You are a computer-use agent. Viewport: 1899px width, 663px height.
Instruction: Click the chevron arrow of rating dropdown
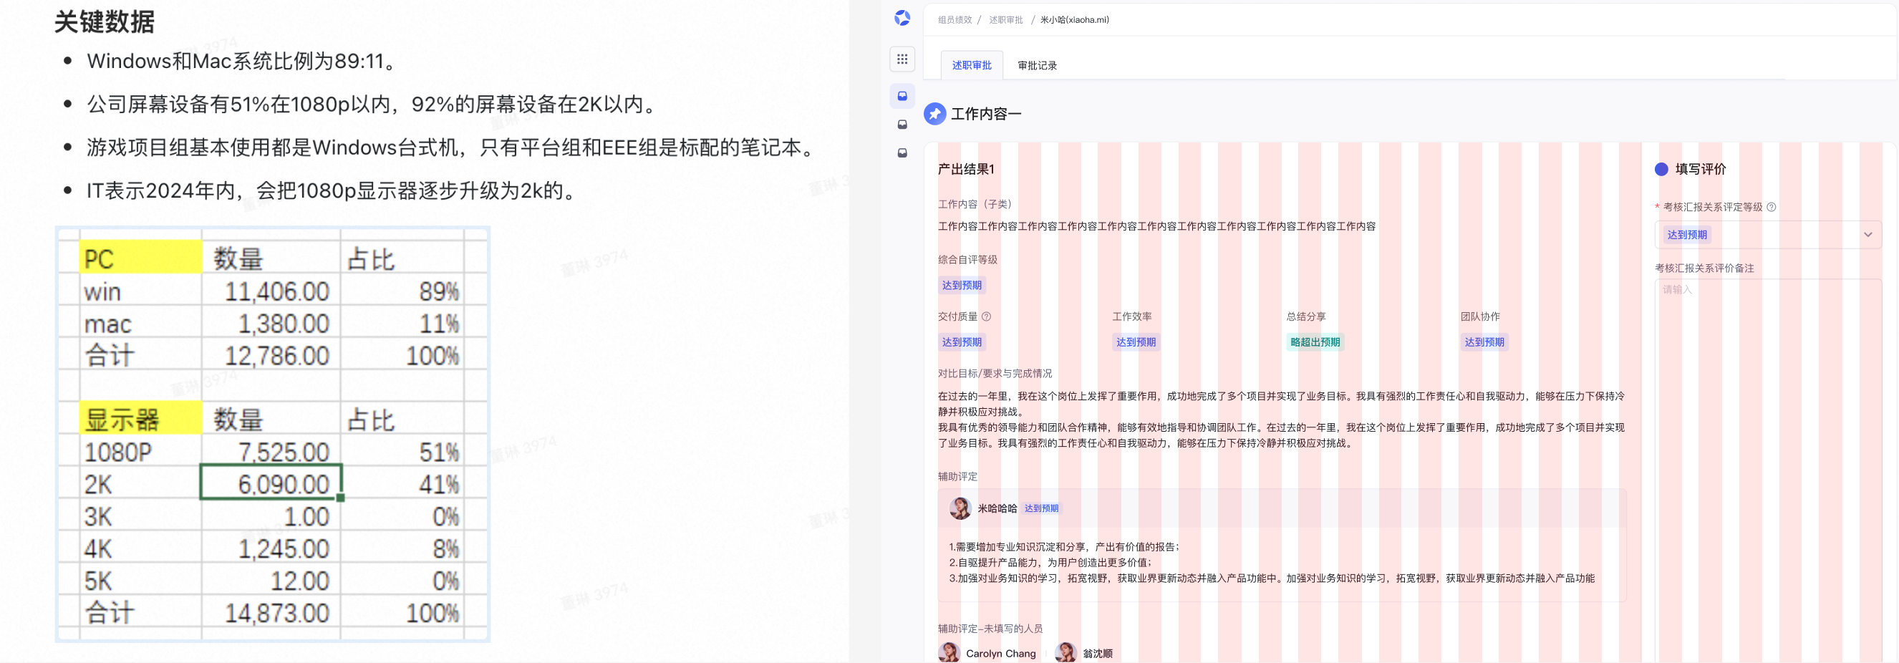pyautogui.click(x=1867, y=235)
